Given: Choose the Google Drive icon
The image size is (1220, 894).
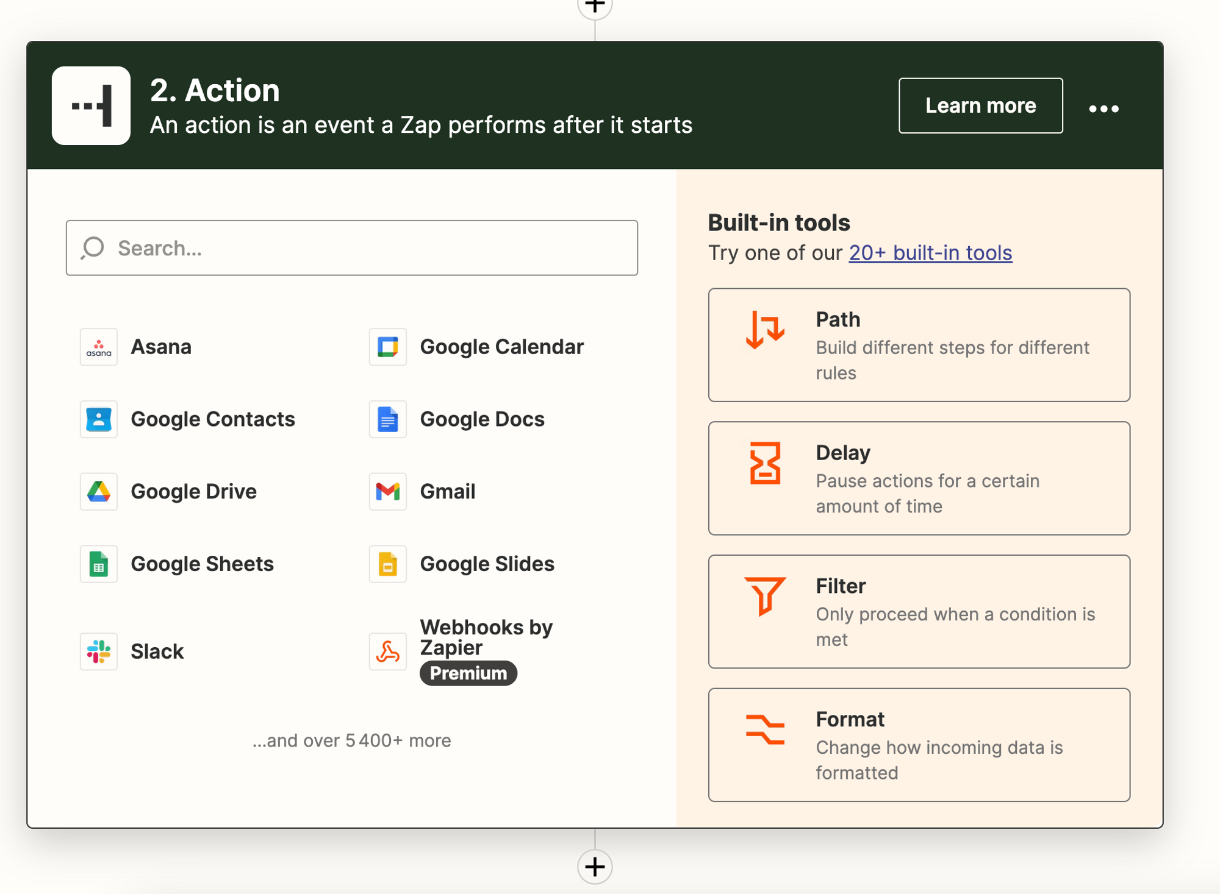Looking at the screenshot, I should coord(98,491).
